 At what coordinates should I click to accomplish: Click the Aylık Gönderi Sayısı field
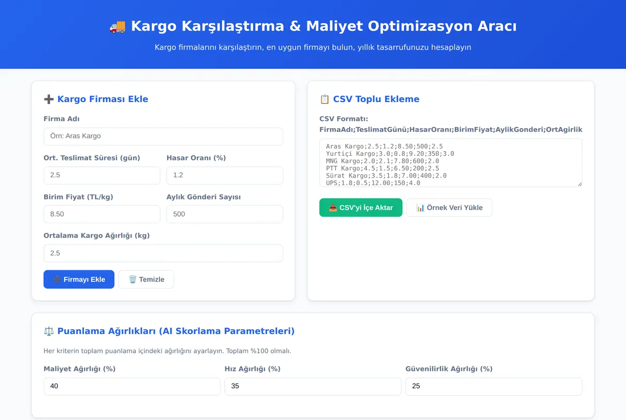pos(225,214)
